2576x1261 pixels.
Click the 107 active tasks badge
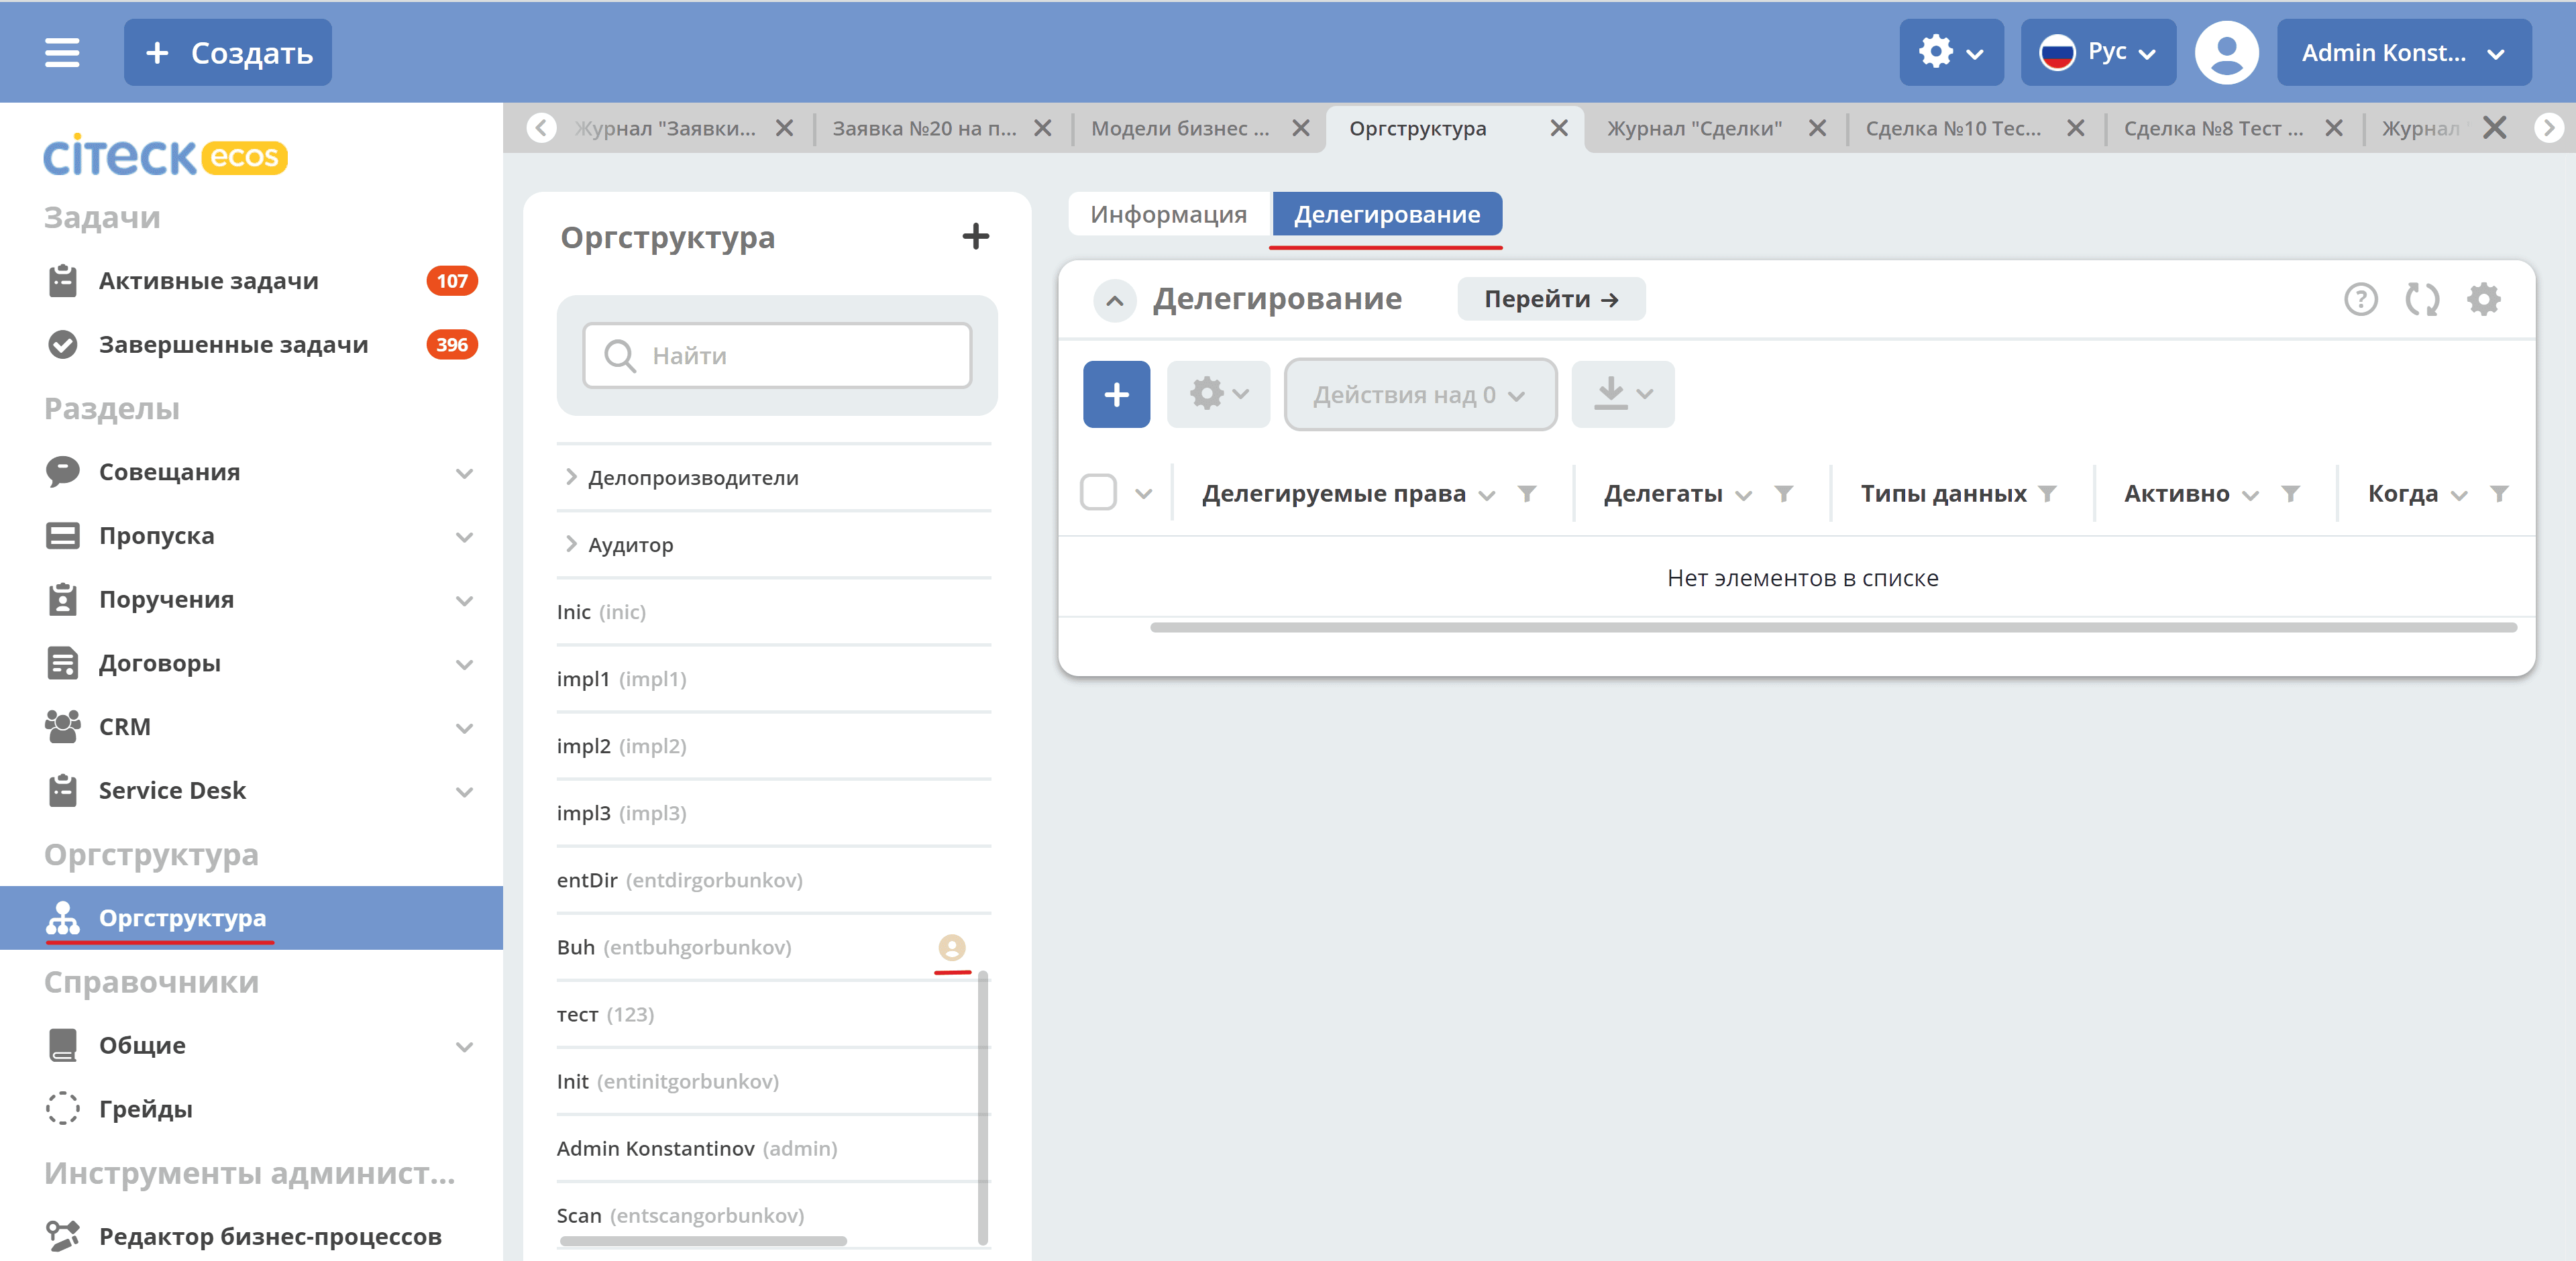452,281
